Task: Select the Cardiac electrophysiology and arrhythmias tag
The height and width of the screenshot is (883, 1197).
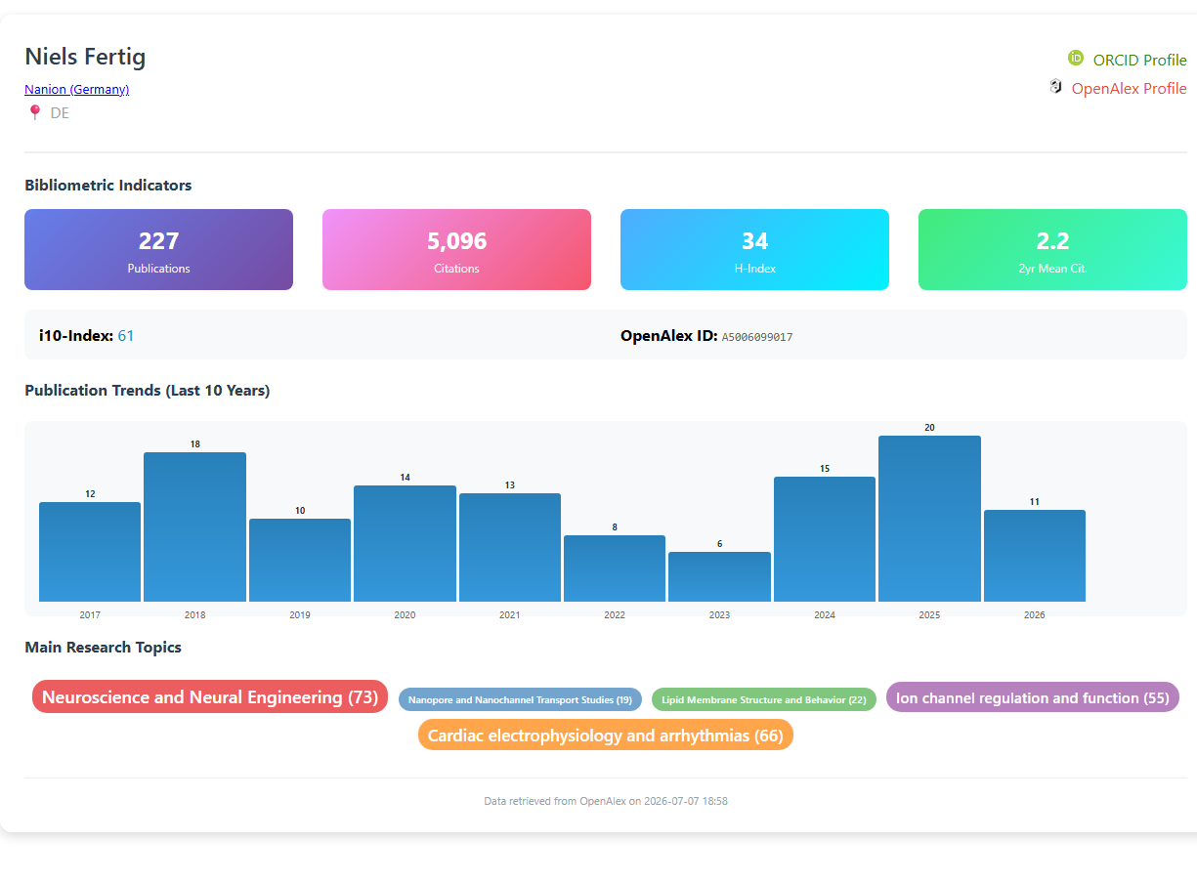Action: click(606, 735)
